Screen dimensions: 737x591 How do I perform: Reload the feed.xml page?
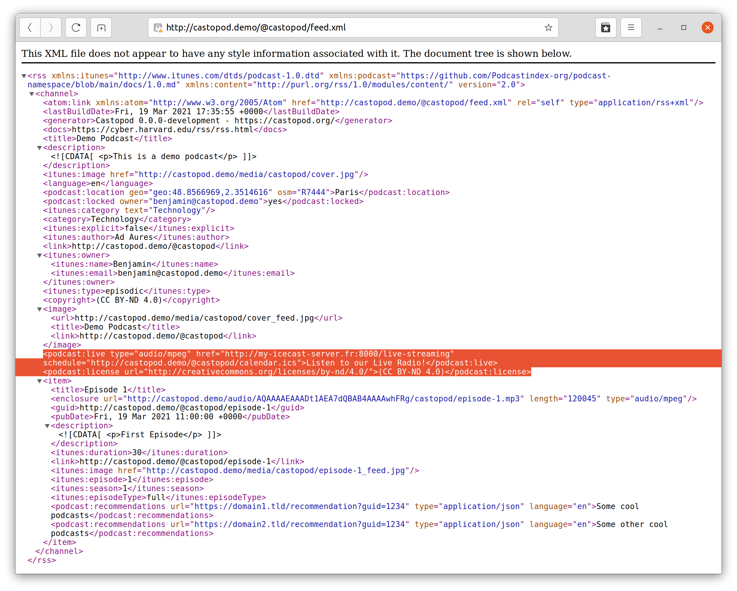click(76, 27)
